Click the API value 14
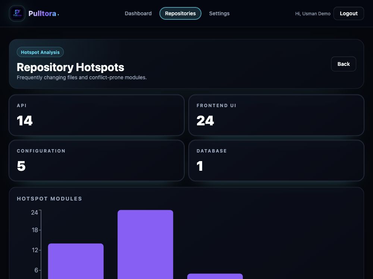 [25, 121]
